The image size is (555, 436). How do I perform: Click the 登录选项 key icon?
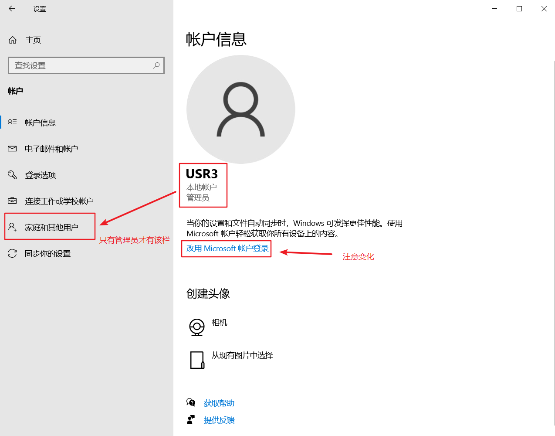pyautogui.click(x=12, y=175)
